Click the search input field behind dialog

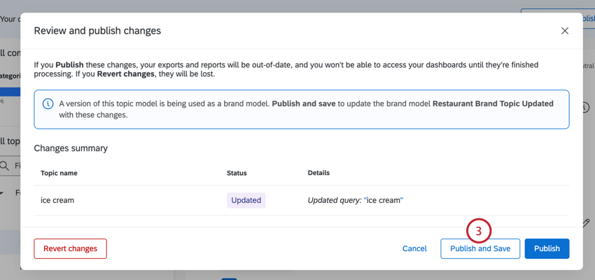[x=15, y=166]
